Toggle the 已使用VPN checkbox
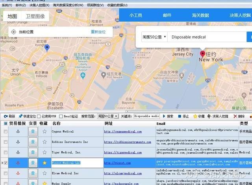This screenshot has width=252, height=185. click(x=39, y=116)
